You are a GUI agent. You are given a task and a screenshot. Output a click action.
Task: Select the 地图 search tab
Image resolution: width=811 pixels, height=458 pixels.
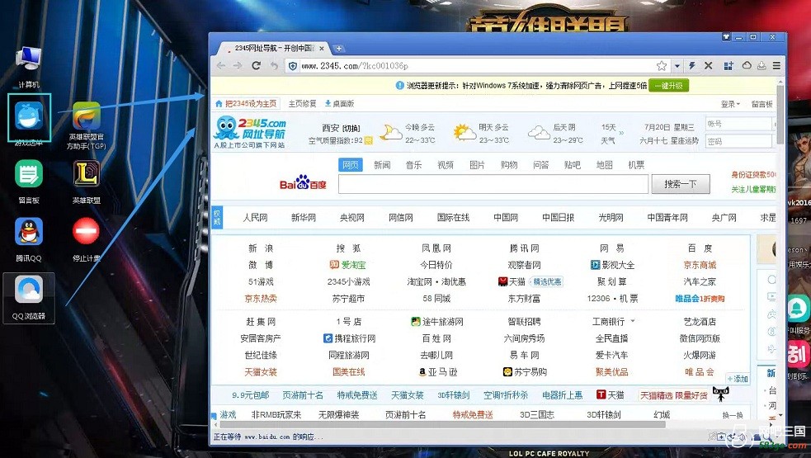pyautogui.click(x=604, y=164)
